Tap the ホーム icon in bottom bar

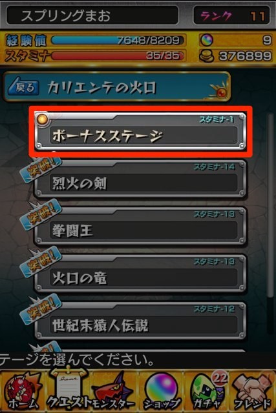[21, 391]
